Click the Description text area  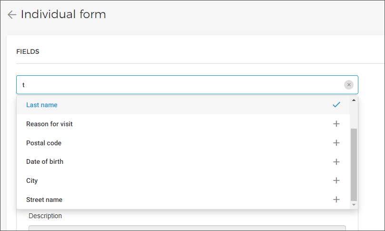pos(187,228)
